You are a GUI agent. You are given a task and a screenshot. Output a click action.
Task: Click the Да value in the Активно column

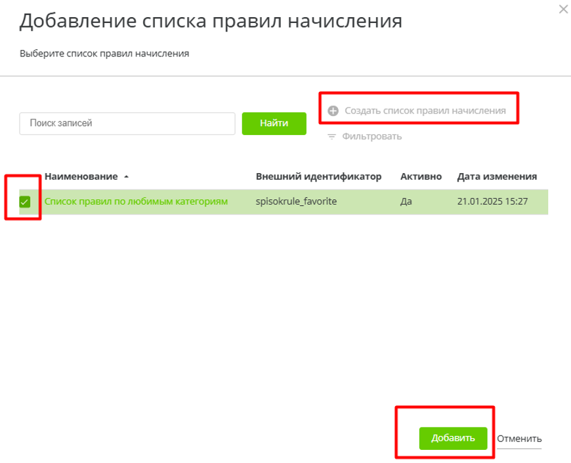pos(406,201)
